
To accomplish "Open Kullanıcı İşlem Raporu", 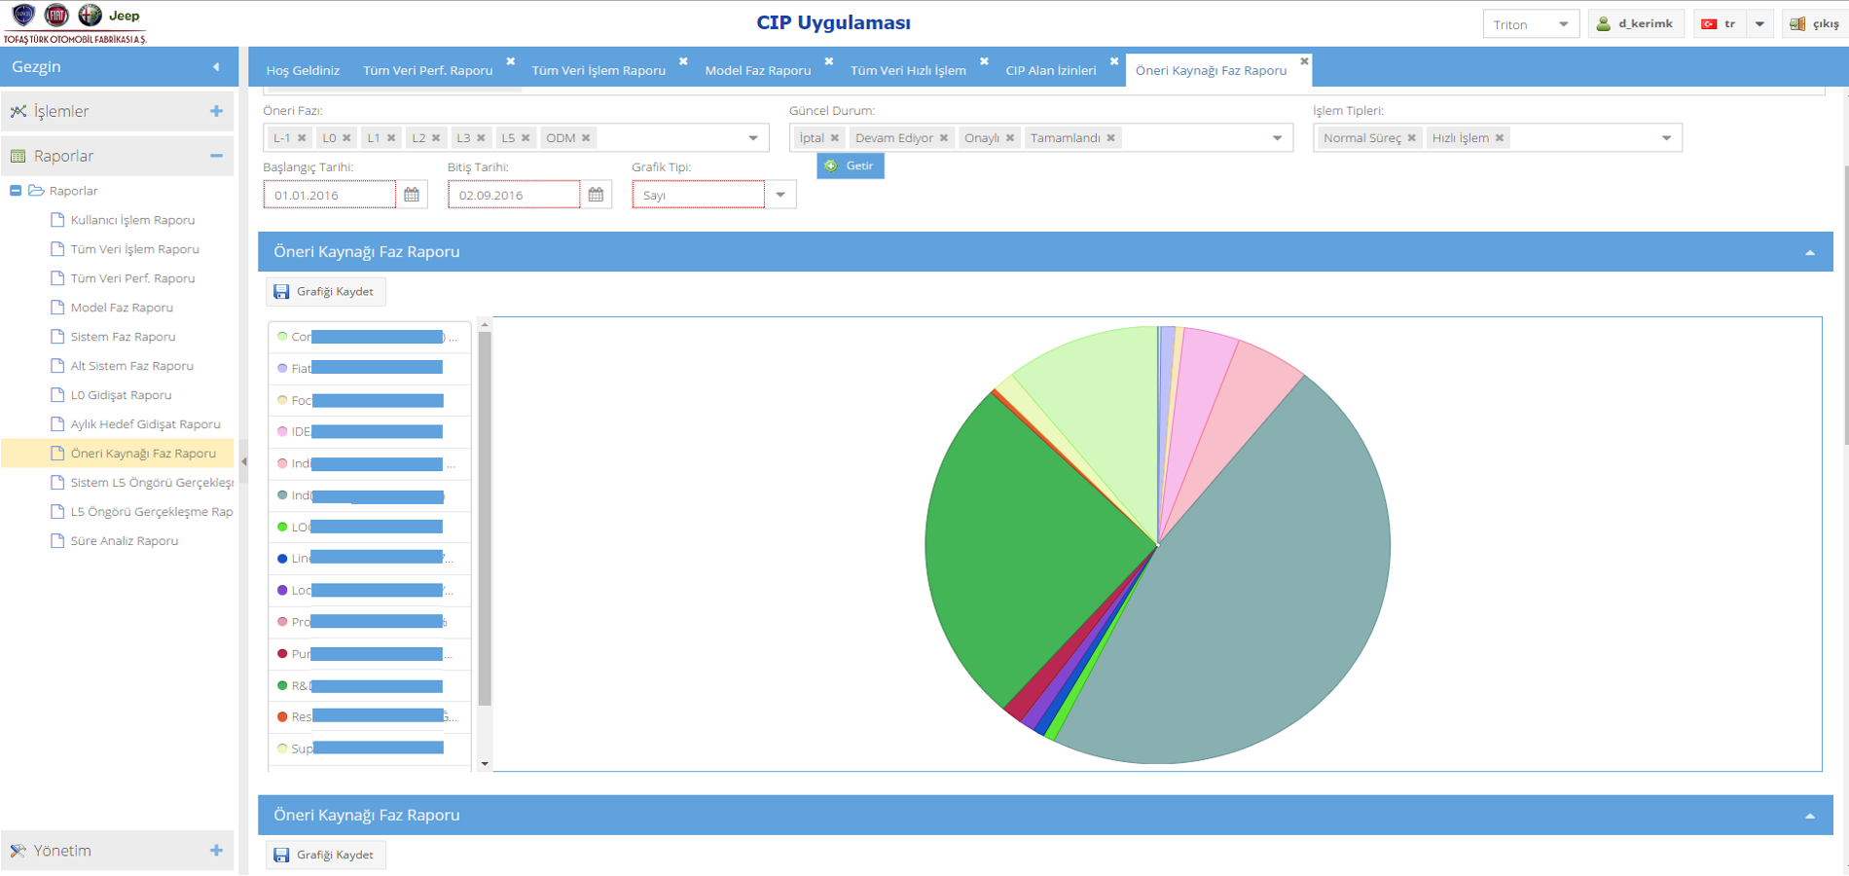I will coord(132,220).
